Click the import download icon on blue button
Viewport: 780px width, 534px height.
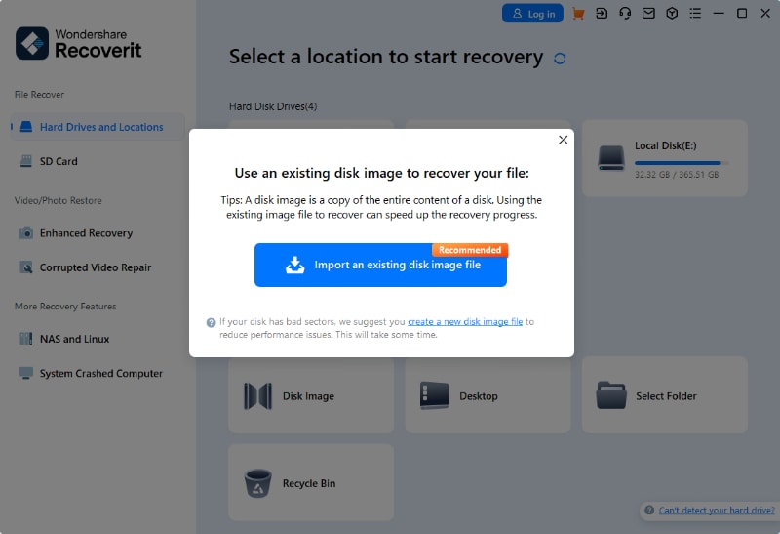(x=295, y=265)
